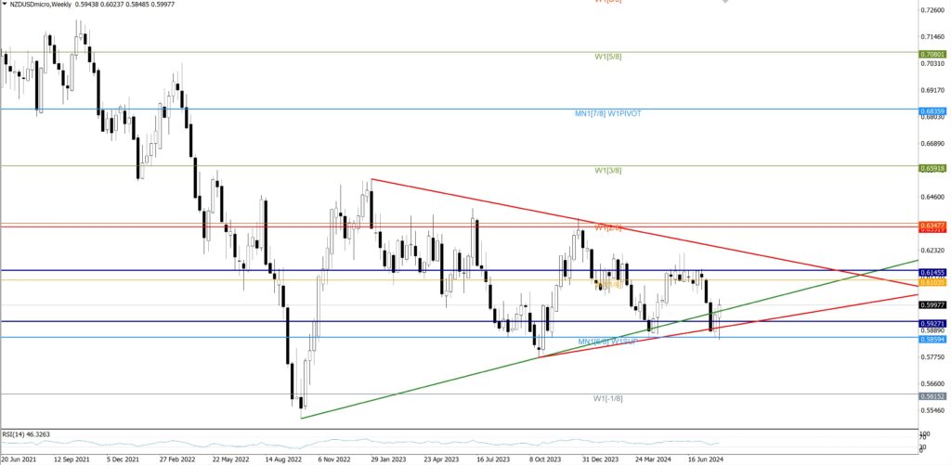Screen dimensions: 951x465
Task: Click the RSI(14) indicator label
Action: (x=25, y=433)
